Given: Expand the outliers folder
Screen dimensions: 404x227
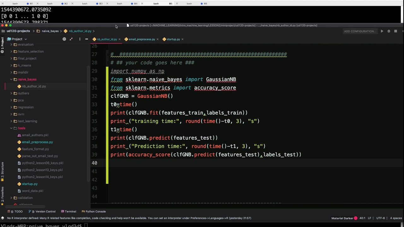Looking at the screenshot, I should tap(11, 93).
